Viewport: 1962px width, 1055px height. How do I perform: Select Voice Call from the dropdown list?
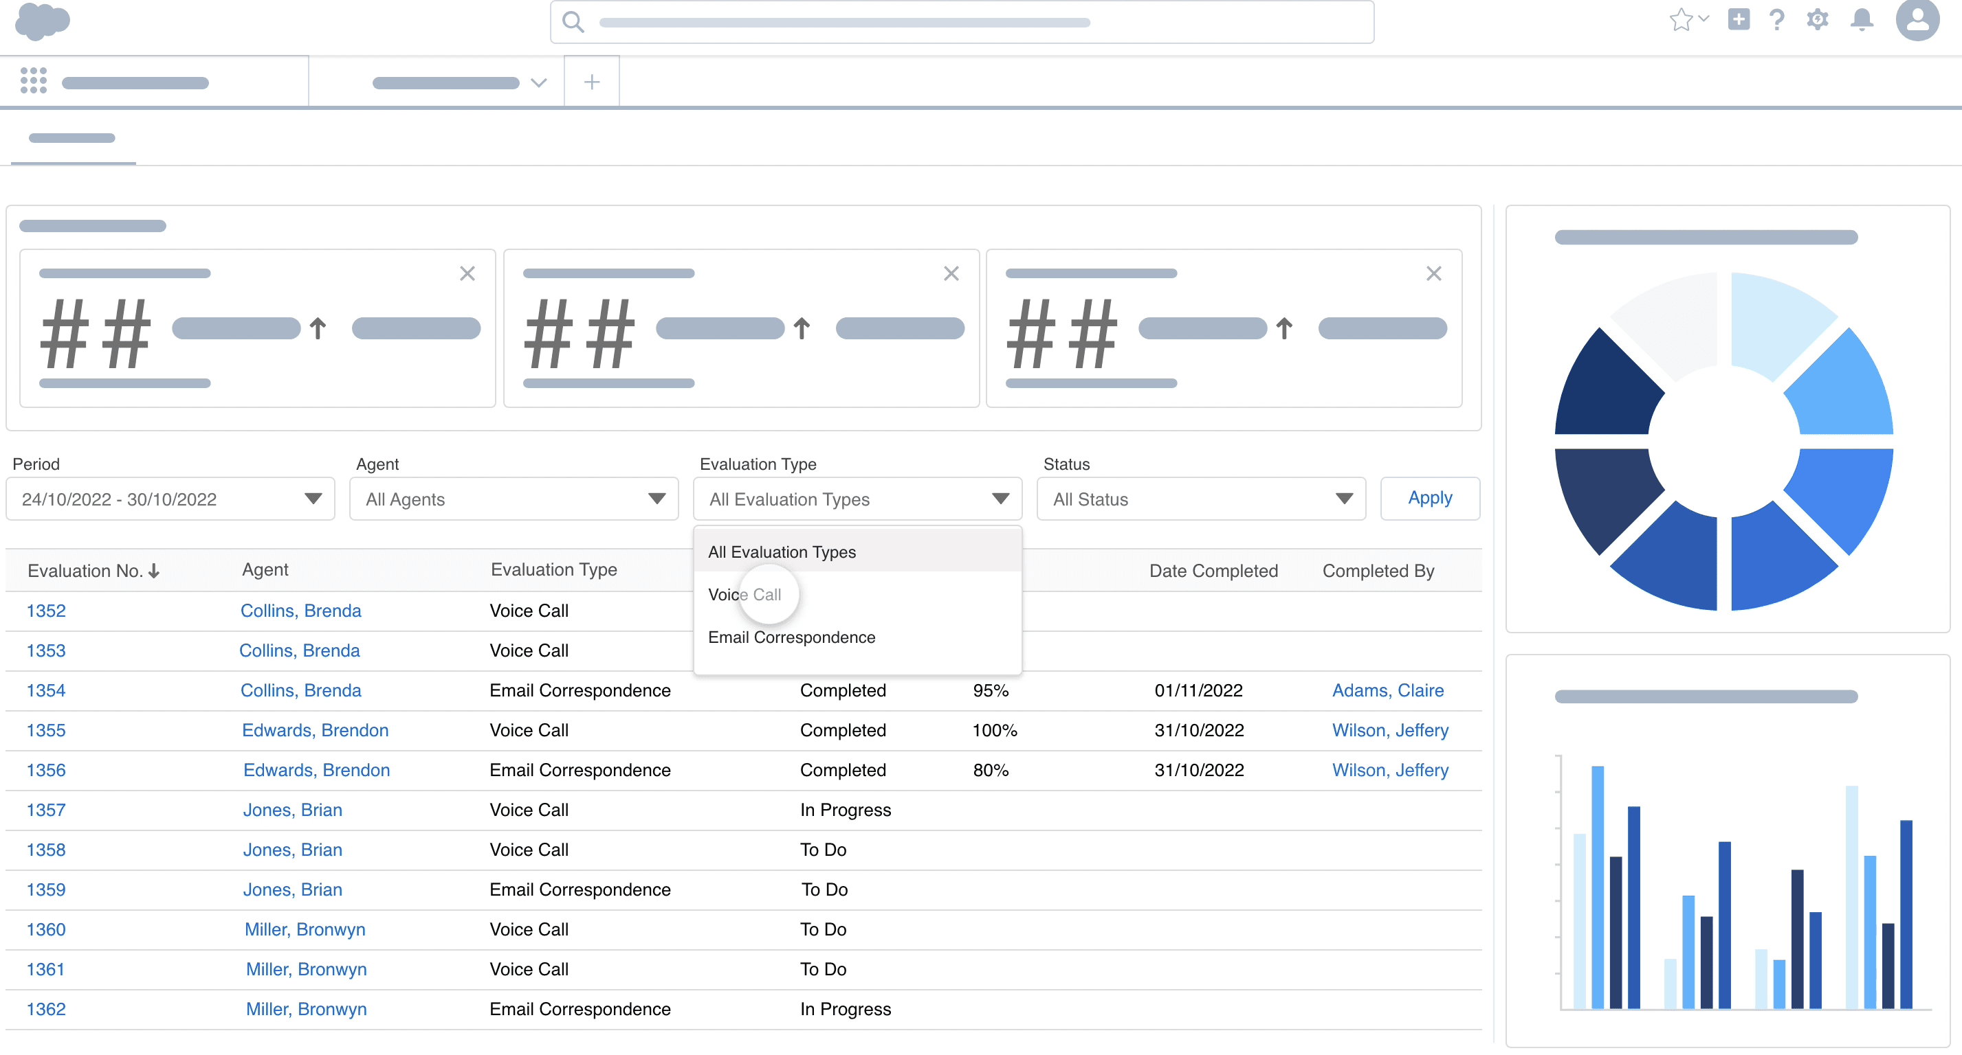point(744,595)
